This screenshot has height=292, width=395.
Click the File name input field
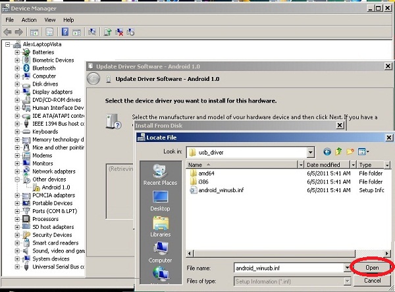[x=289, y=268]
